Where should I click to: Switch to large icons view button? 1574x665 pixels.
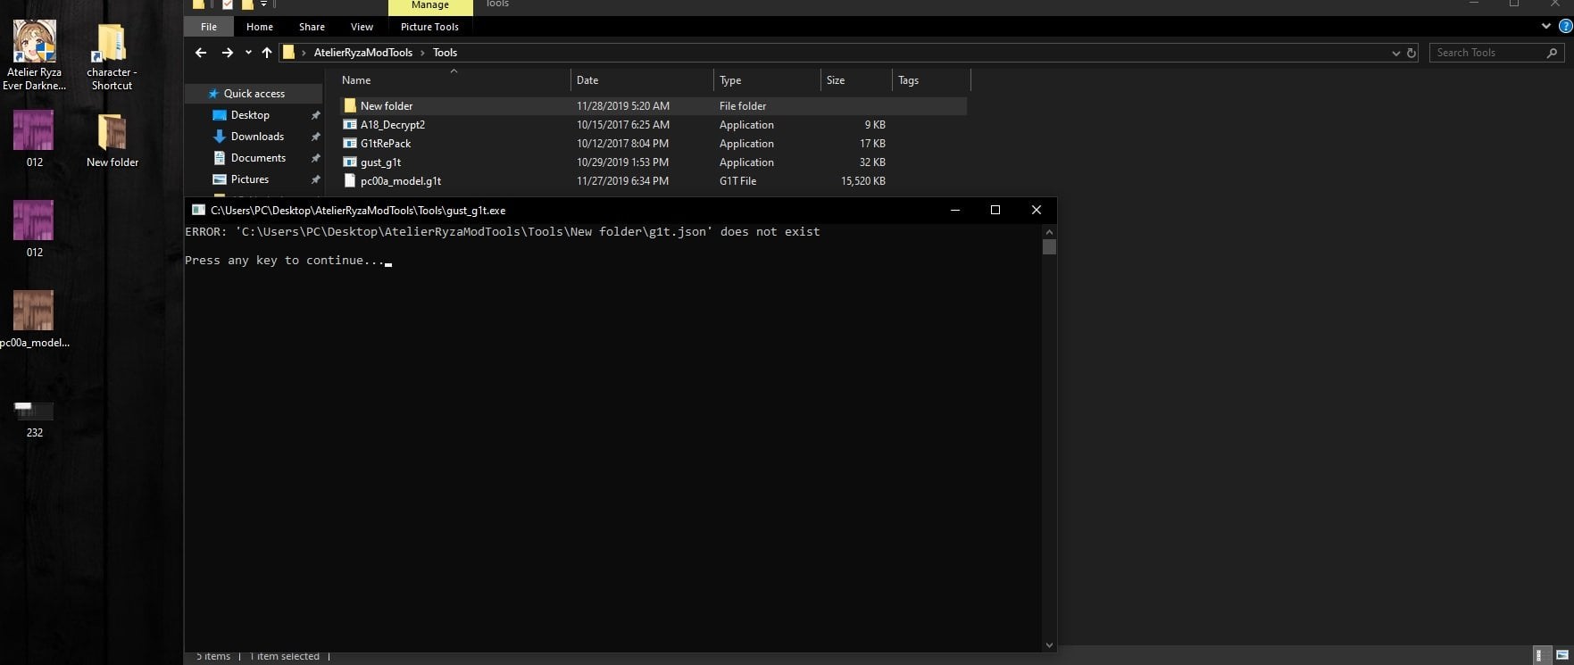(x=1562, y=656)
